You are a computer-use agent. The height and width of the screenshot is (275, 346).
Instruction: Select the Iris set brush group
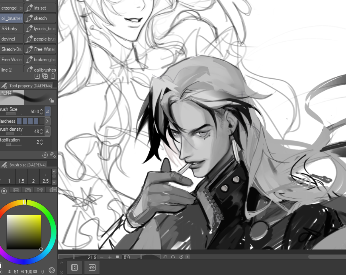pyautogui.click(x=40, y=8)
